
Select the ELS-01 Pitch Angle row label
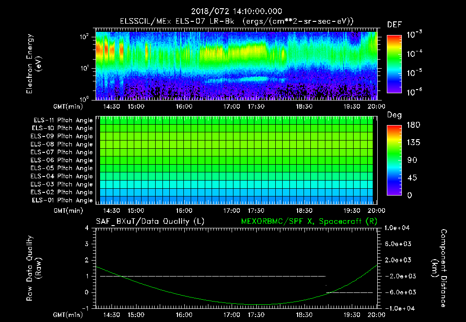point(62,201)
